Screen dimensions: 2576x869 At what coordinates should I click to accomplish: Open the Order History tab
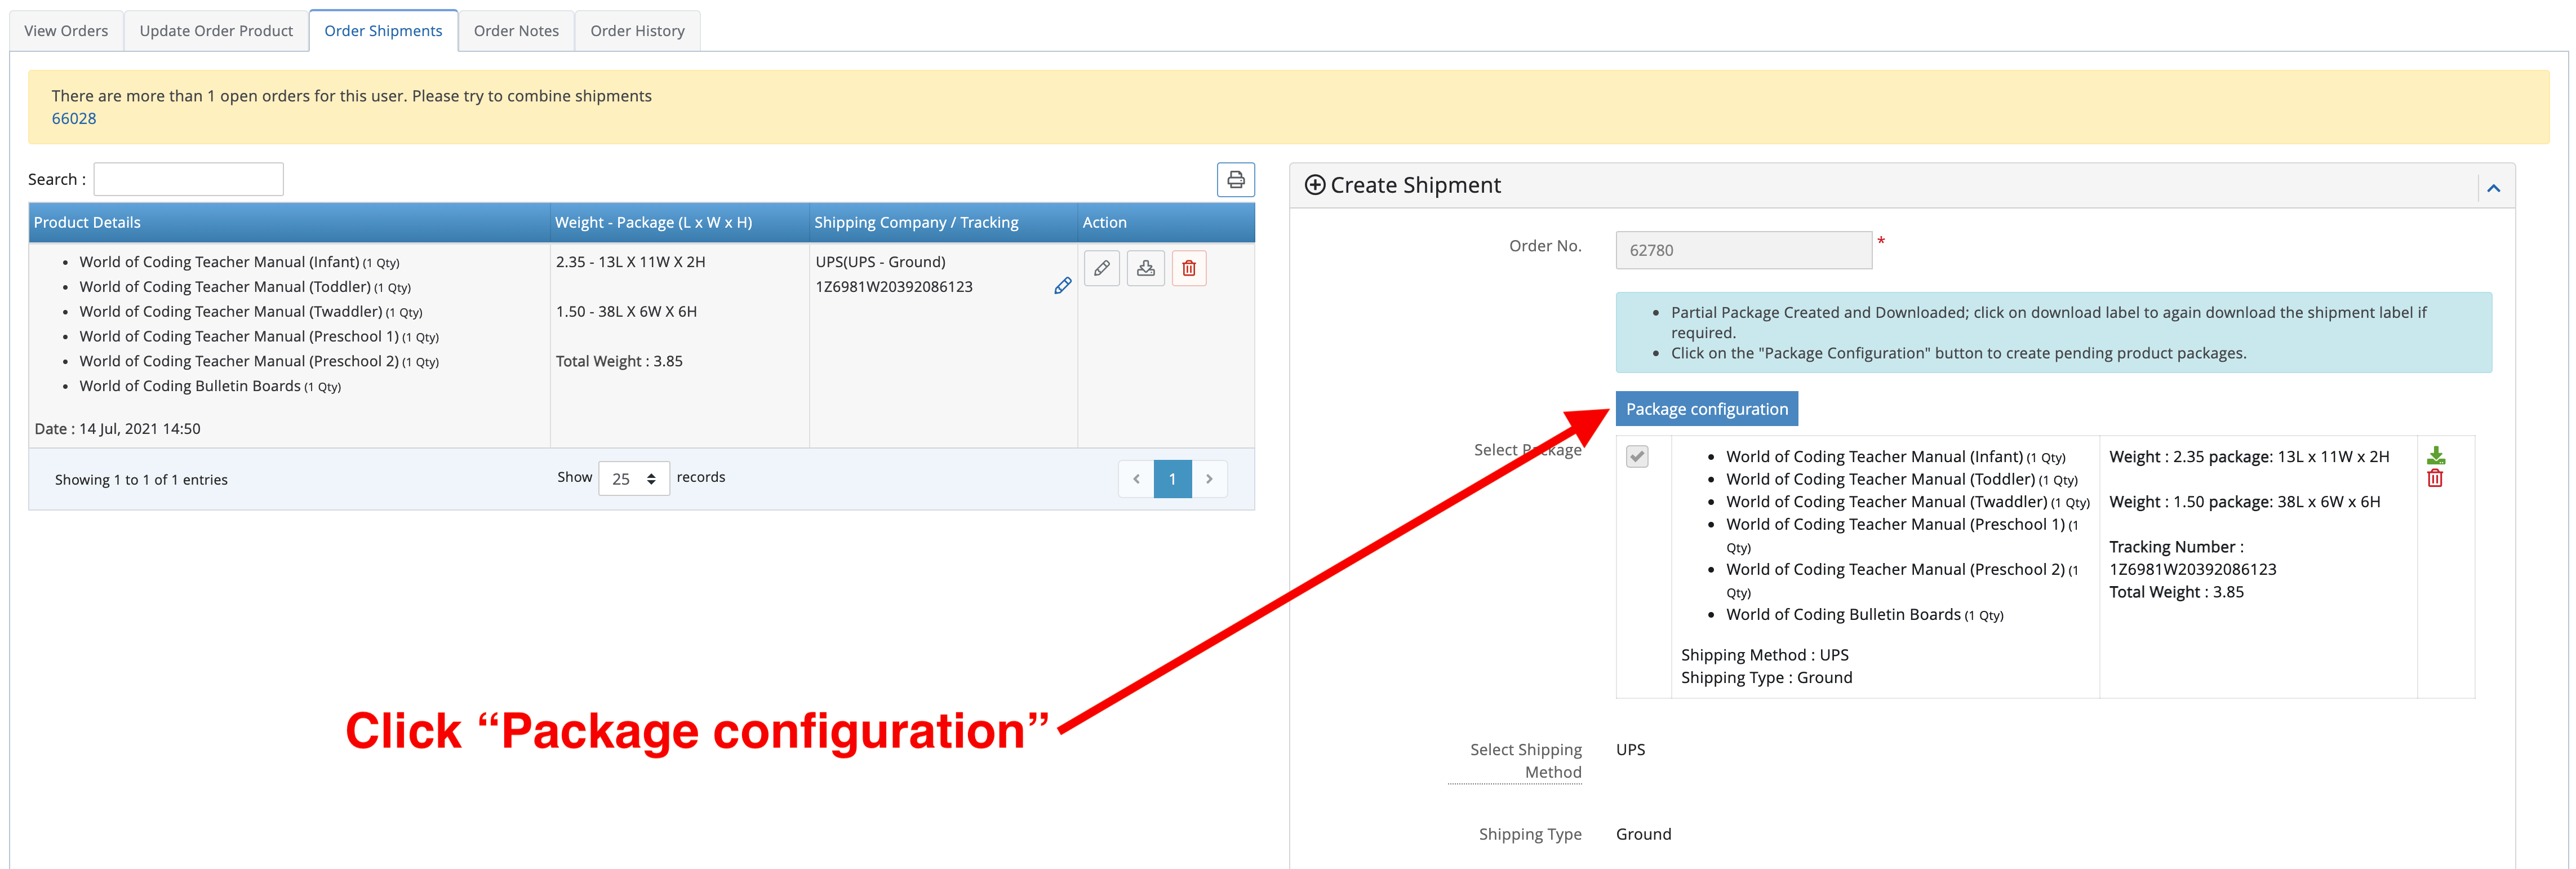point(637,31)
